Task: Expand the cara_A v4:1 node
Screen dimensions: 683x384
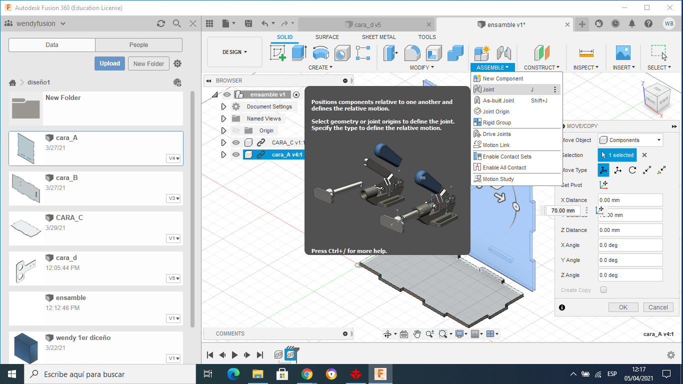Action: (x=223, y=154)
